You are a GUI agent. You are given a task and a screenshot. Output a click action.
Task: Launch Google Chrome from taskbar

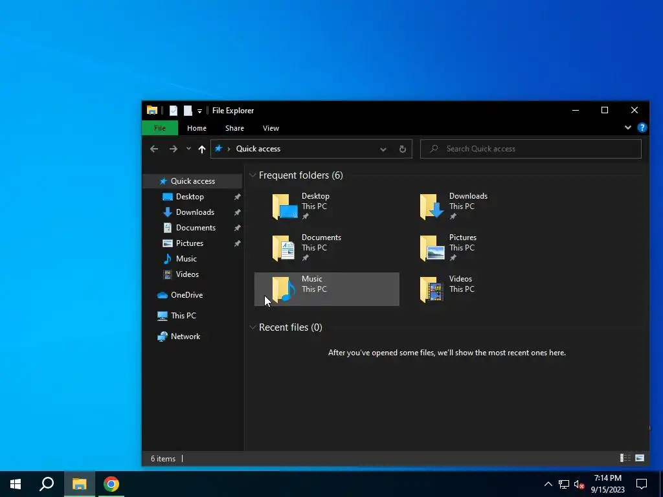click(x=111, y=484)
